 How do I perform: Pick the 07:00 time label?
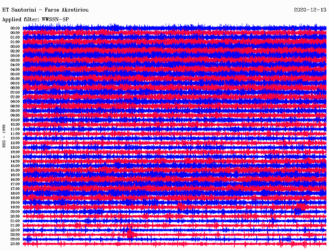[x=15, y=92]
